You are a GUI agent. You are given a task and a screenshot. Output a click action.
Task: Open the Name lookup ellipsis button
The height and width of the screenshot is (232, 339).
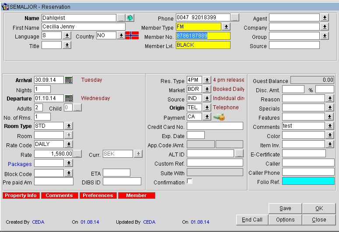click(121, 18)
